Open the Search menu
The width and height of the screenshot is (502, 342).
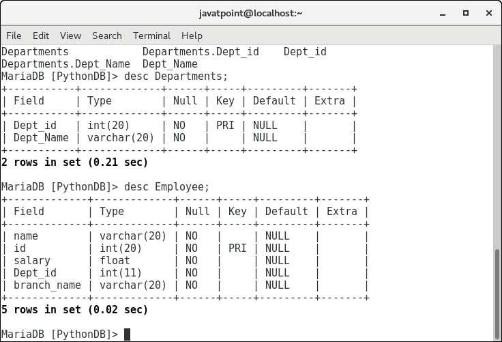(x=107, y=35)
